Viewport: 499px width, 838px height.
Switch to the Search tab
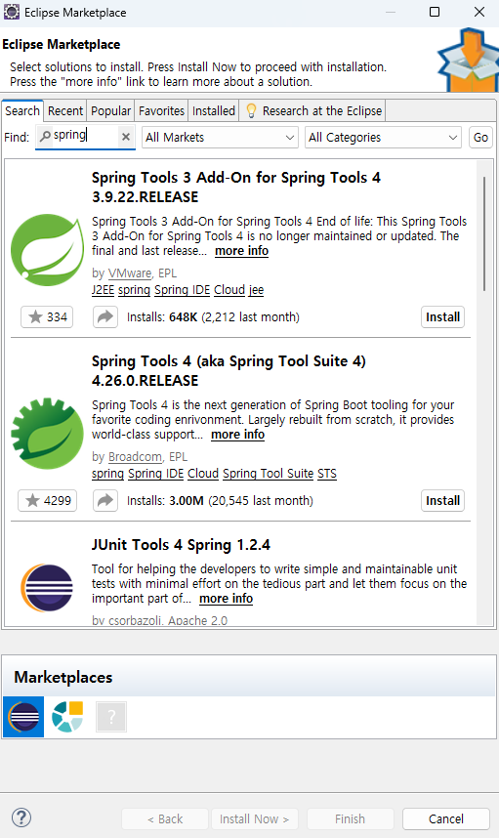tap(22, 110)
